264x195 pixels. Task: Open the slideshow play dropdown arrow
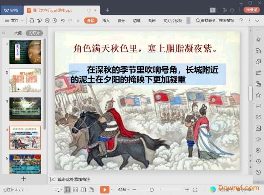(112, 190)
